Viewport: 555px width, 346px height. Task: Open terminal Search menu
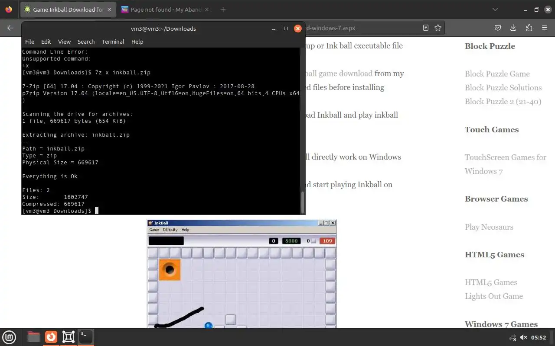(86, 42)
